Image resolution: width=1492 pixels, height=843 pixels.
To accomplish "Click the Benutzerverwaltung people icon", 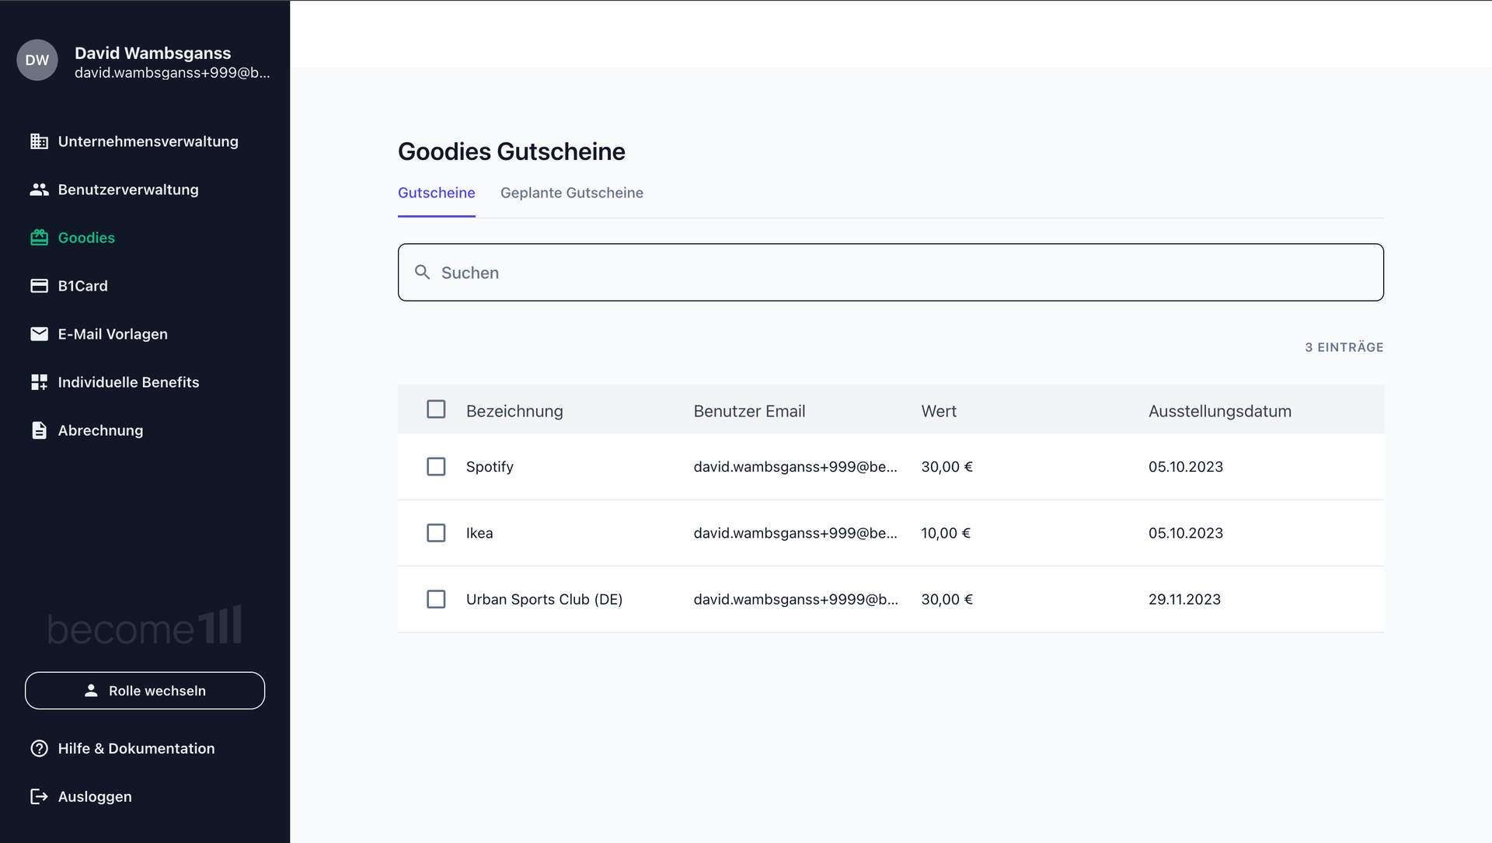I will [x=39, y=190].
